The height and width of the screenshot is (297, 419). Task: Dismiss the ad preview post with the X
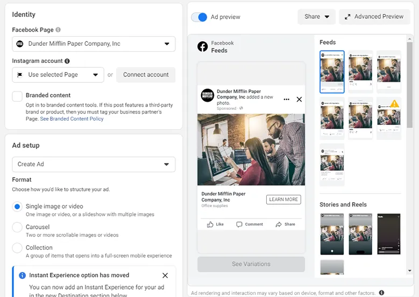299,99
